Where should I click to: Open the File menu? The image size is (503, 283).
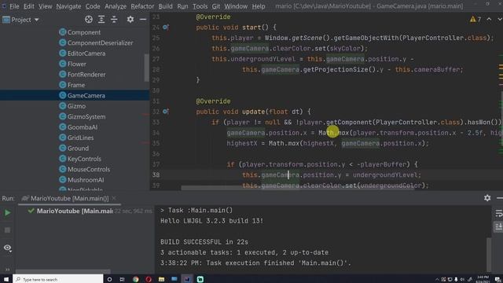coord(14,6)
